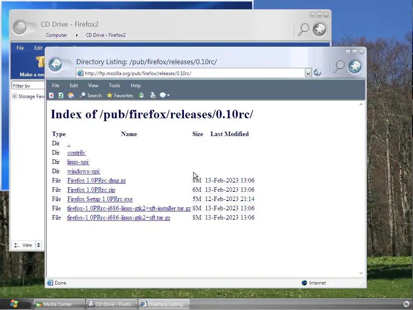The width and height of the screenshot is (413, 310).
Task: Click the 'Size' column header text
Action: [198, 134]
